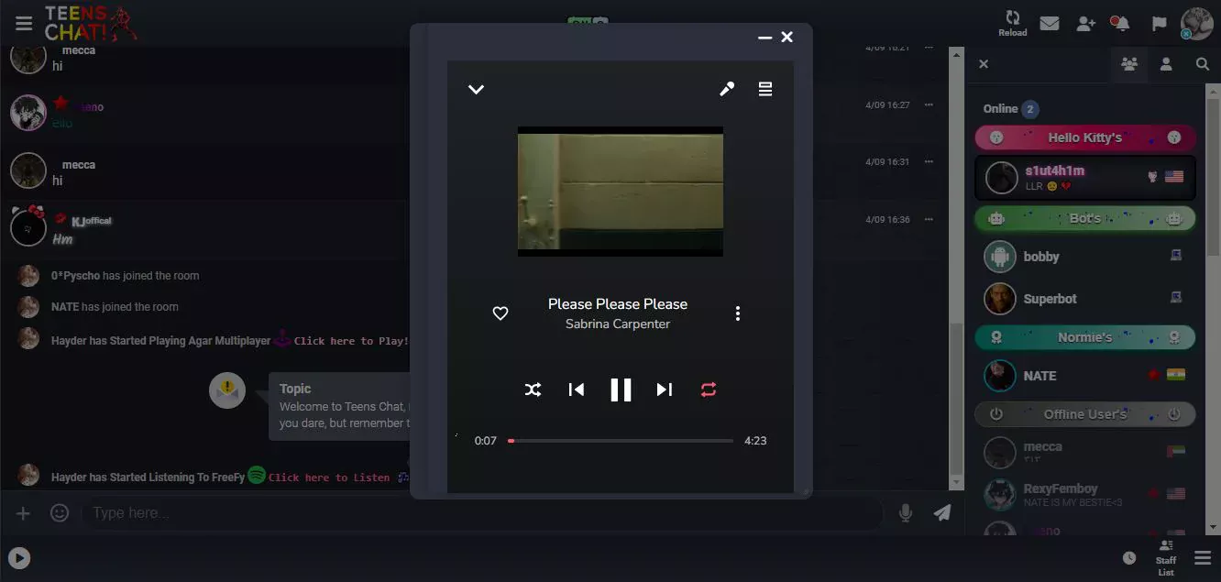Open options for mecca's 16:31 message
This screenshot has width=1221, height=582.
click(x=929, y=162)
